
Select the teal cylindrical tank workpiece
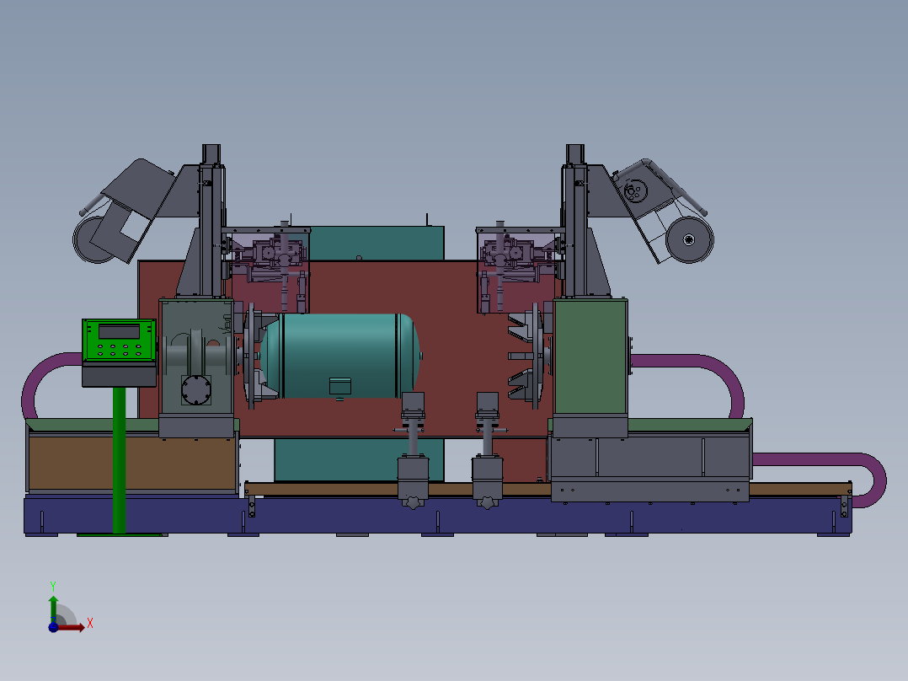(x=340, y=356)
